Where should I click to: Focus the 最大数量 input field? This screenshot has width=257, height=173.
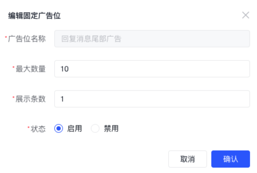152,69
